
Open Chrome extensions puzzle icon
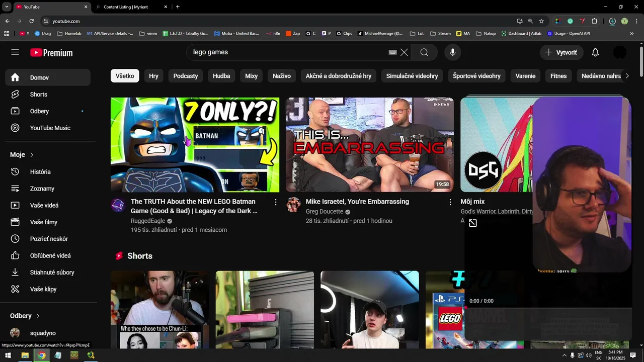point(595,21)
